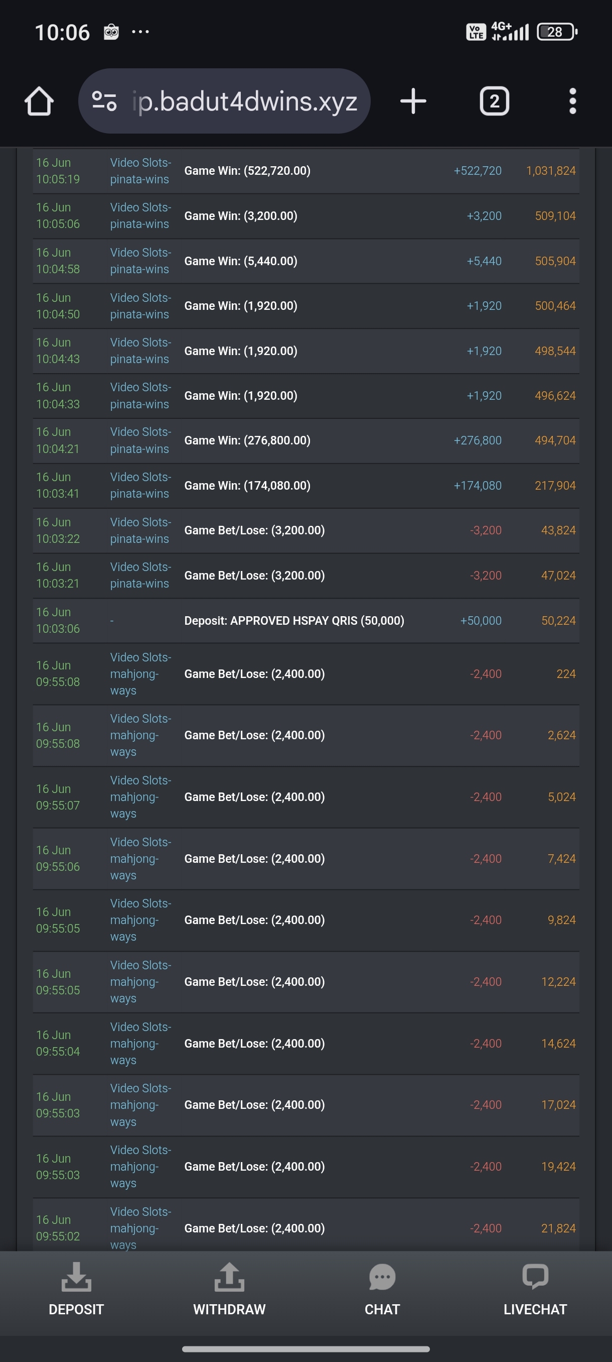Open the tab switcher showing 2
The width and height of the screenshot is (612, 1362).
494,101
